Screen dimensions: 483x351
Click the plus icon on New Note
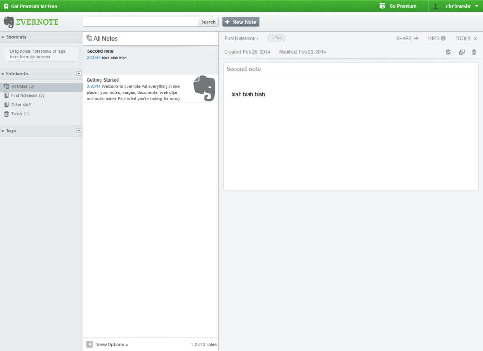pyautogui.click(x=227, y=22)
